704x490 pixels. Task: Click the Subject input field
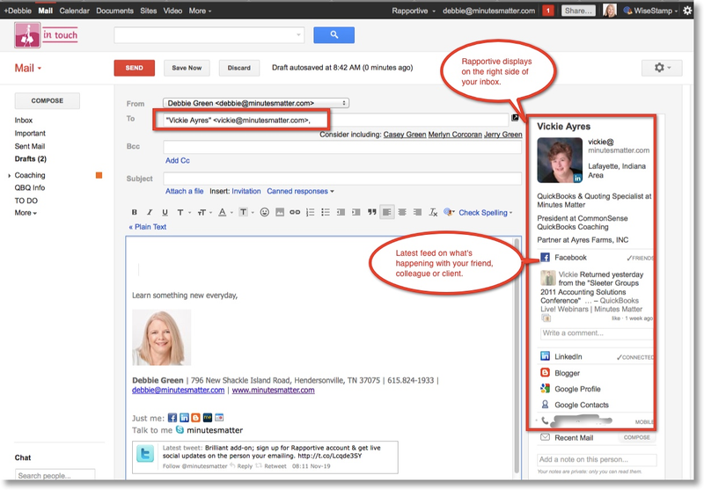[342, 179]
